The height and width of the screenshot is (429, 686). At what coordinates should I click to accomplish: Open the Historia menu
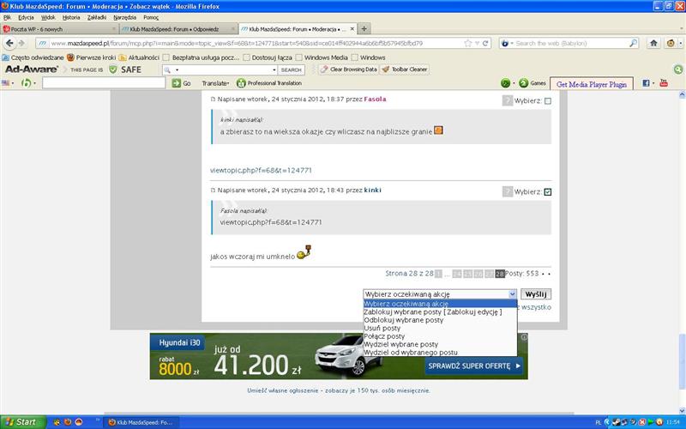(70, 17)
